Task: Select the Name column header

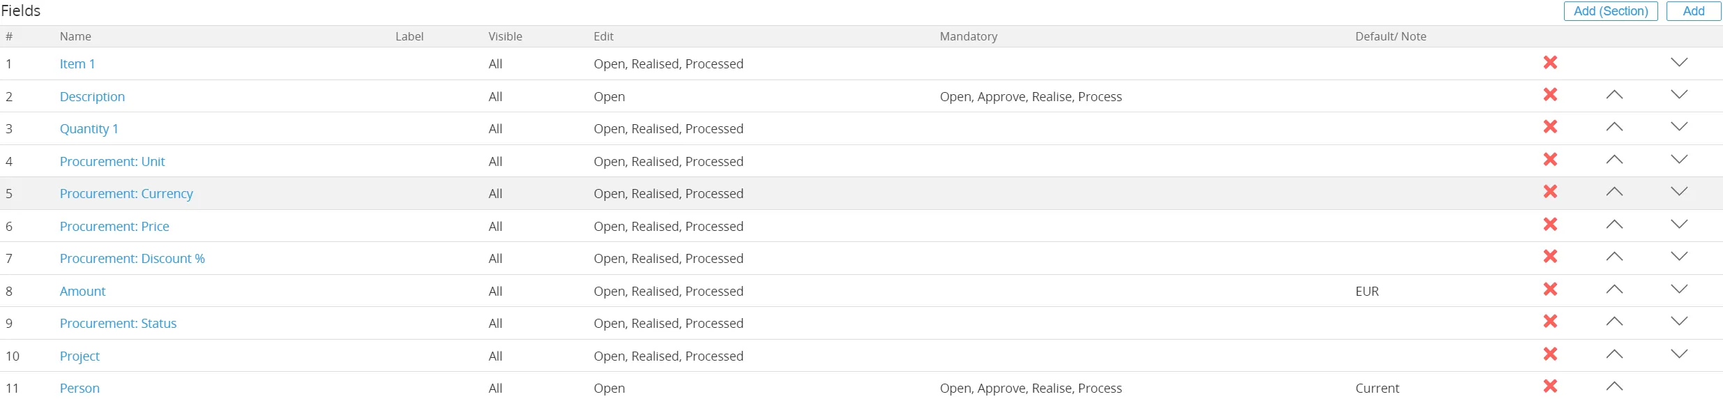Action: [x=75, y=36]
